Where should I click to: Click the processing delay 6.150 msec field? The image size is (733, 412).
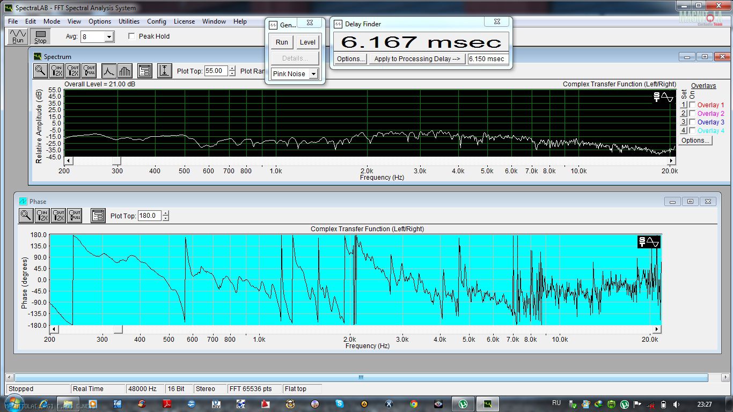(488, 59)
